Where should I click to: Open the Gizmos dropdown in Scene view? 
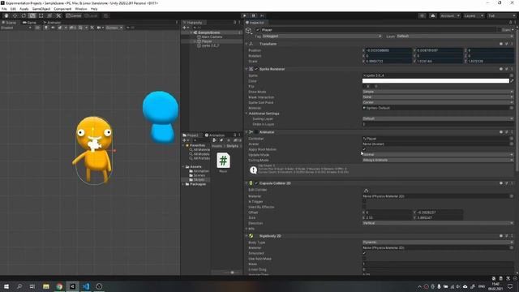click(x=114, y=28)
